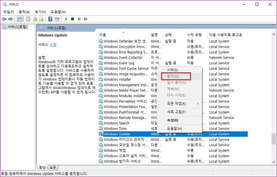
Task: Open the 파일(F) menu
Action: (9, 12)
